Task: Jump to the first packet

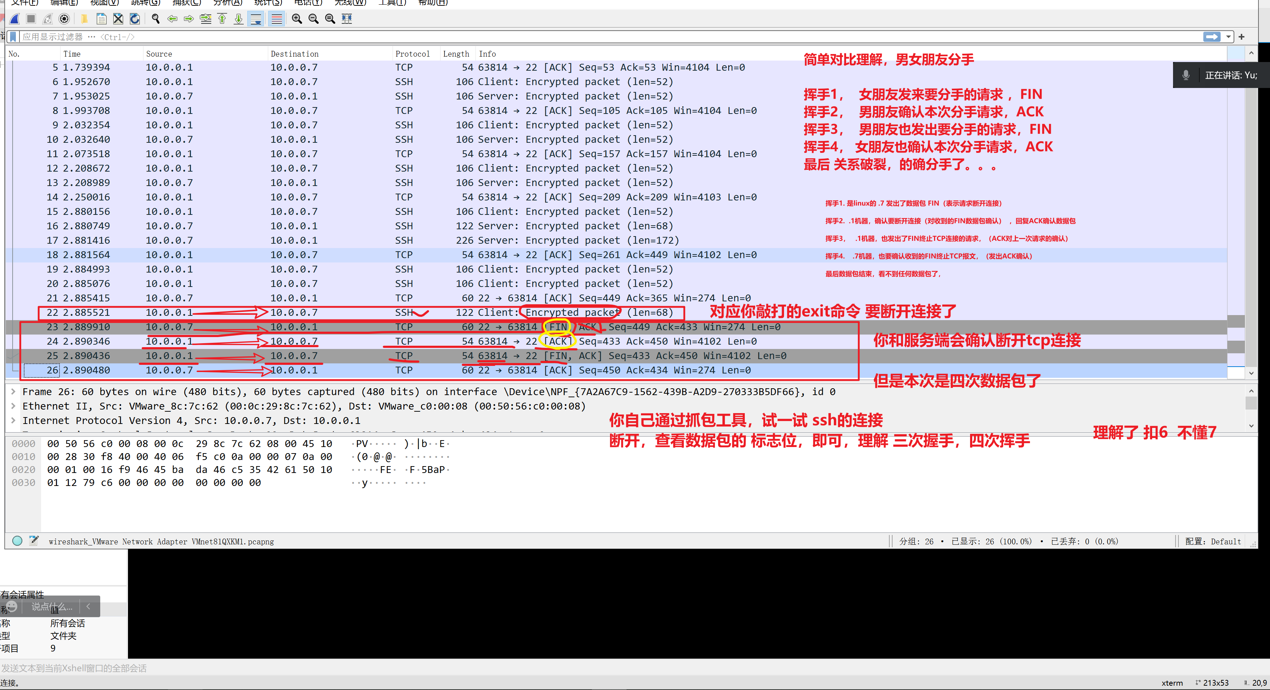Action: (222, 19)
